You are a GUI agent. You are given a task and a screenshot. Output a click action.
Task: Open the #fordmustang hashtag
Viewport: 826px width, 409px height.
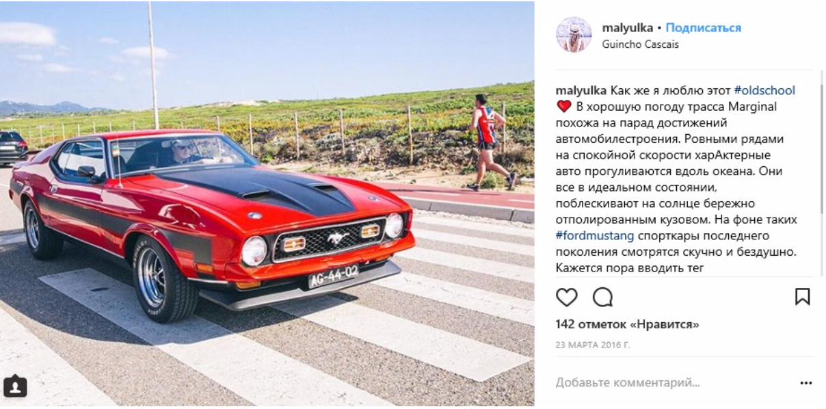pos(595,236)
